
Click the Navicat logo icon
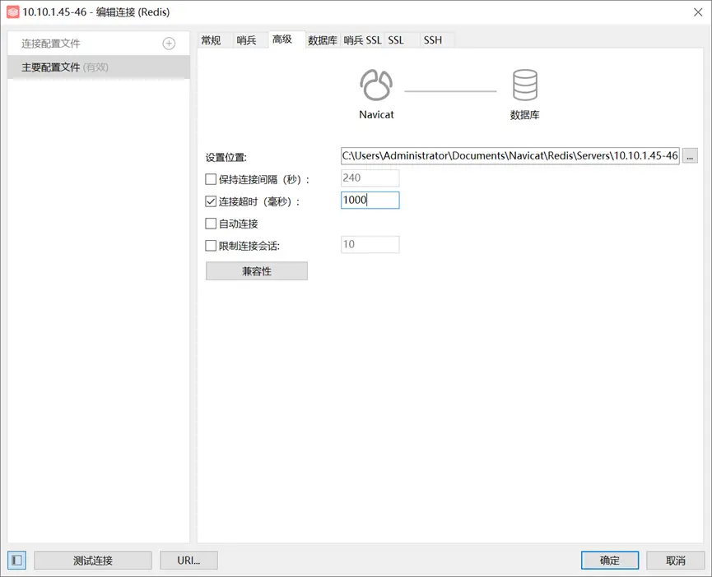376,85
